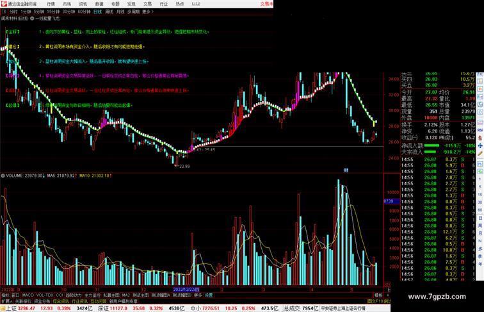This screenshot has height=312, width=484.
Task: Click the 财 marker on the chart
Action: (346, 170)
